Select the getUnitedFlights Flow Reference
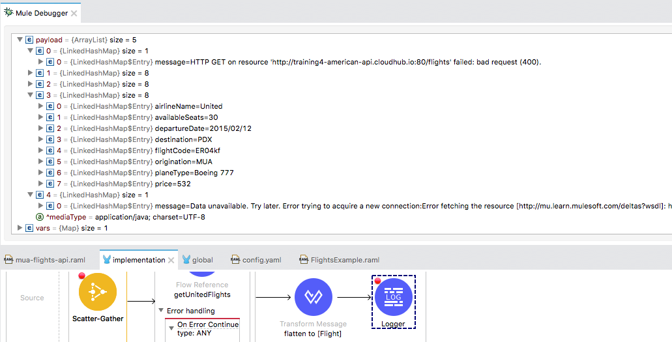Screen dimensions: 672x342 pyautogui.click(x=202, y=294)
